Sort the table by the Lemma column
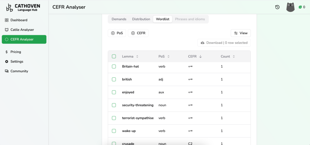 (130, 57)
